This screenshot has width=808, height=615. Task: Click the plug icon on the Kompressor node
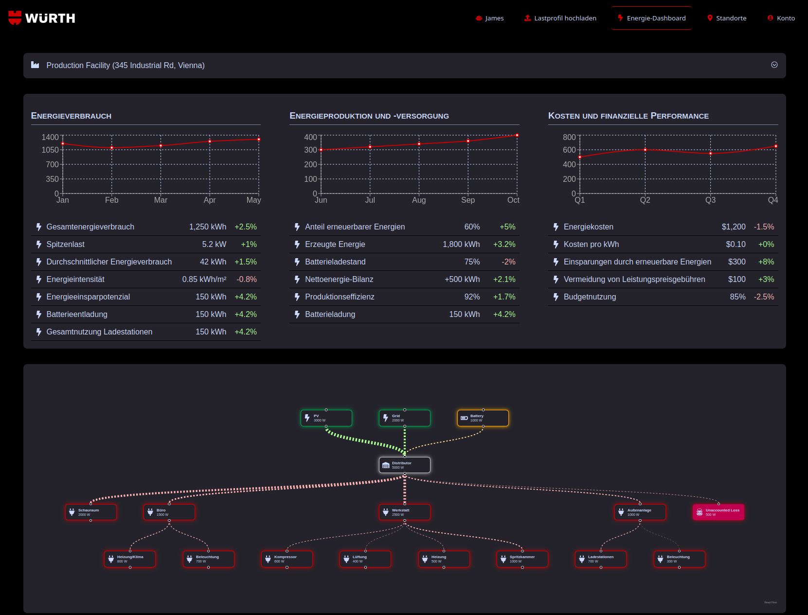click(269, 559)
